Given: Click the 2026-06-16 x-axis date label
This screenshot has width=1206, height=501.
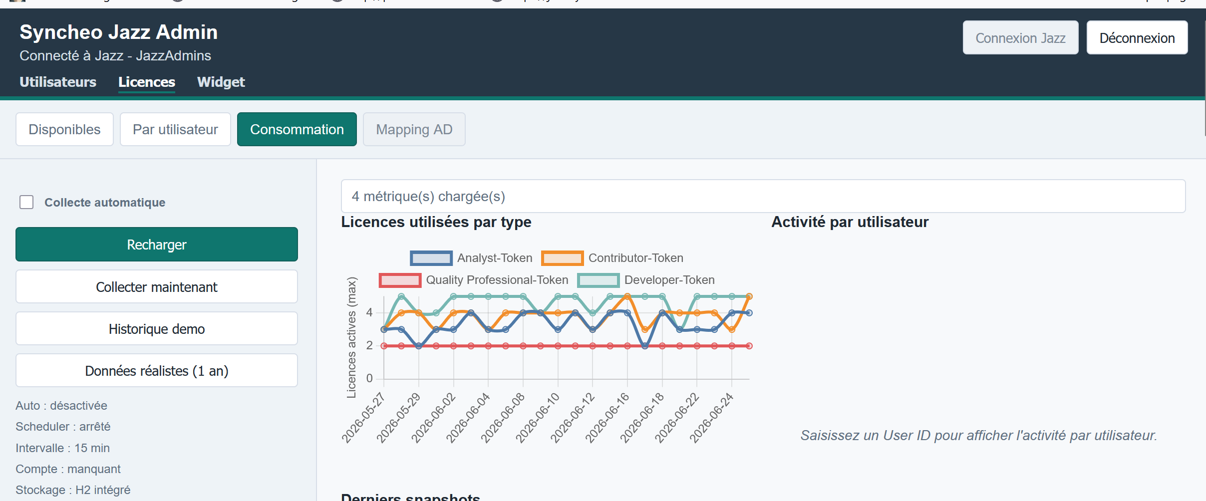Looking at the screenshot, I should click(x=607, y=418).
